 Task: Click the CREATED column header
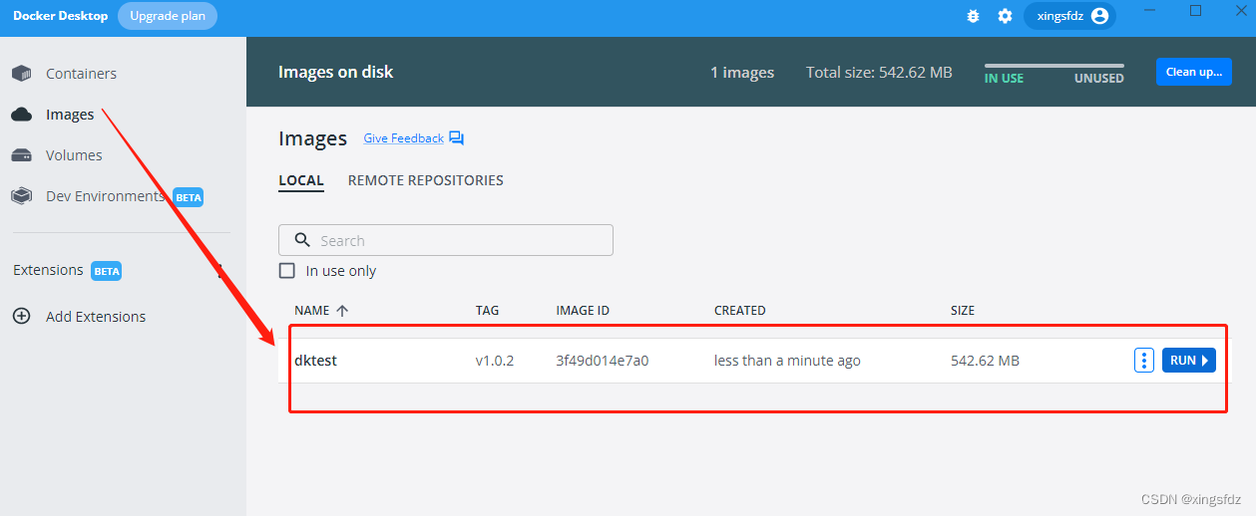coord(740,311)
